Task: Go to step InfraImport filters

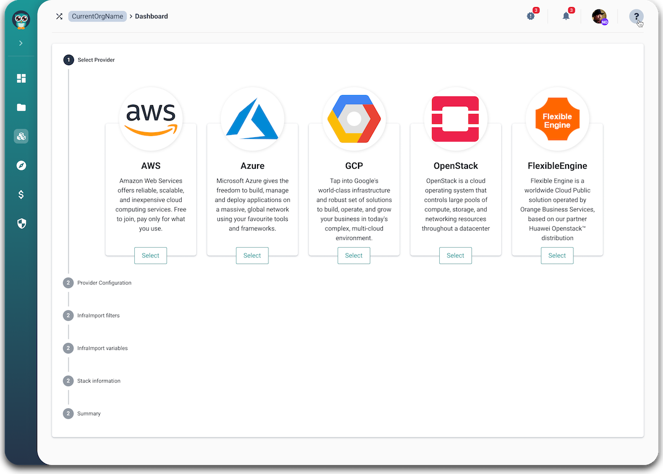Action: pos(91,315)
